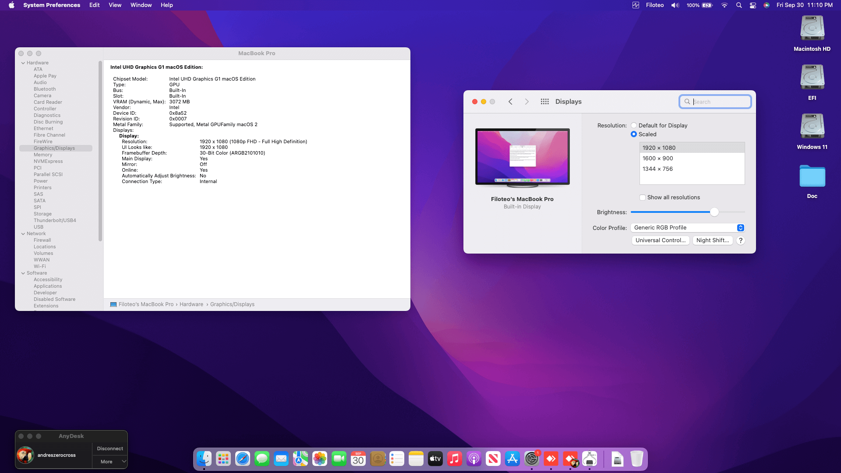This screenshot has height=473, width=841.
Task: Focus the Search field in Displays
Action: (715, 102)
